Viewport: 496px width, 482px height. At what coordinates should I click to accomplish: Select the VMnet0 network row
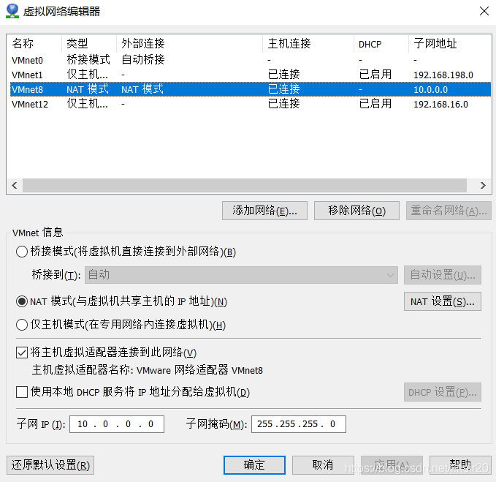coord(250,60)
